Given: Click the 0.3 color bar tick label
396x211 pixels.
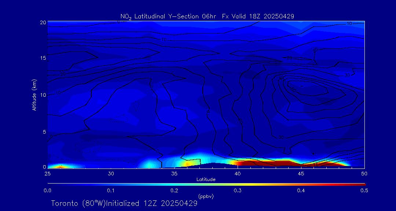Looking at the screenshot, I should (238, 190).
